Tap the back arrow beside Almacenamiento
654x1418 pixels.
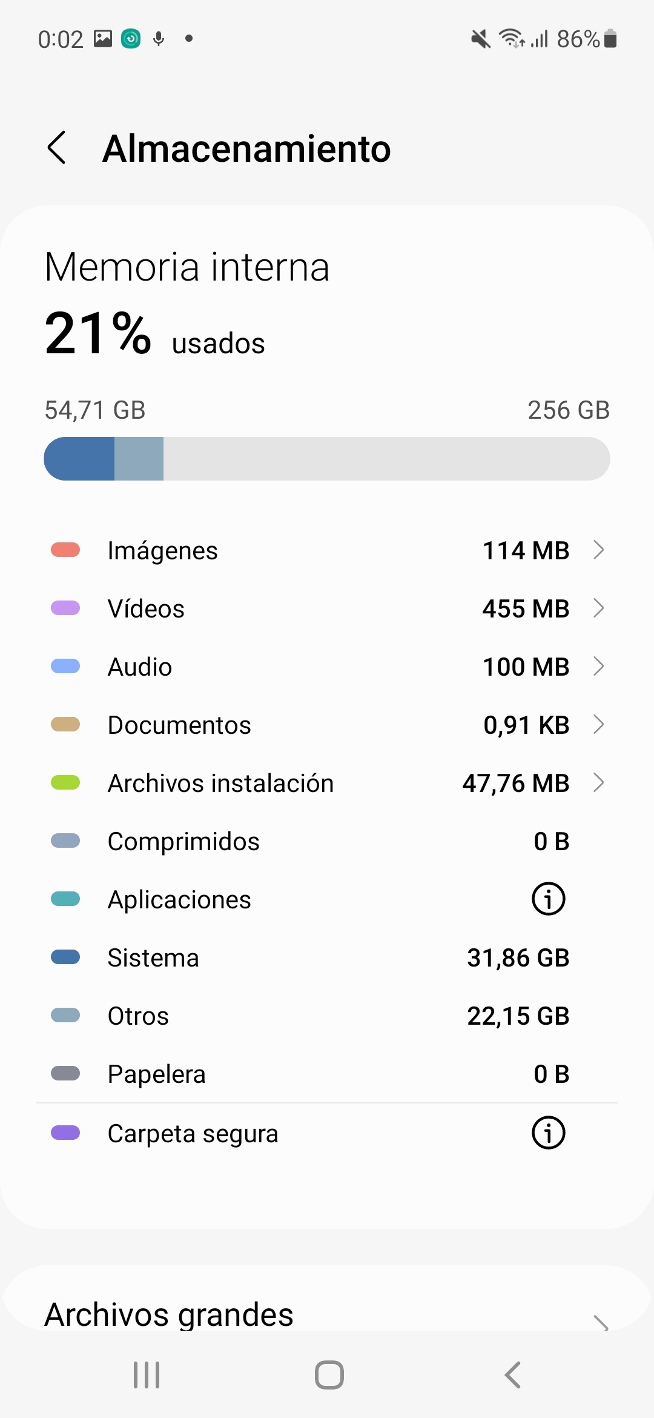point(57,148)
